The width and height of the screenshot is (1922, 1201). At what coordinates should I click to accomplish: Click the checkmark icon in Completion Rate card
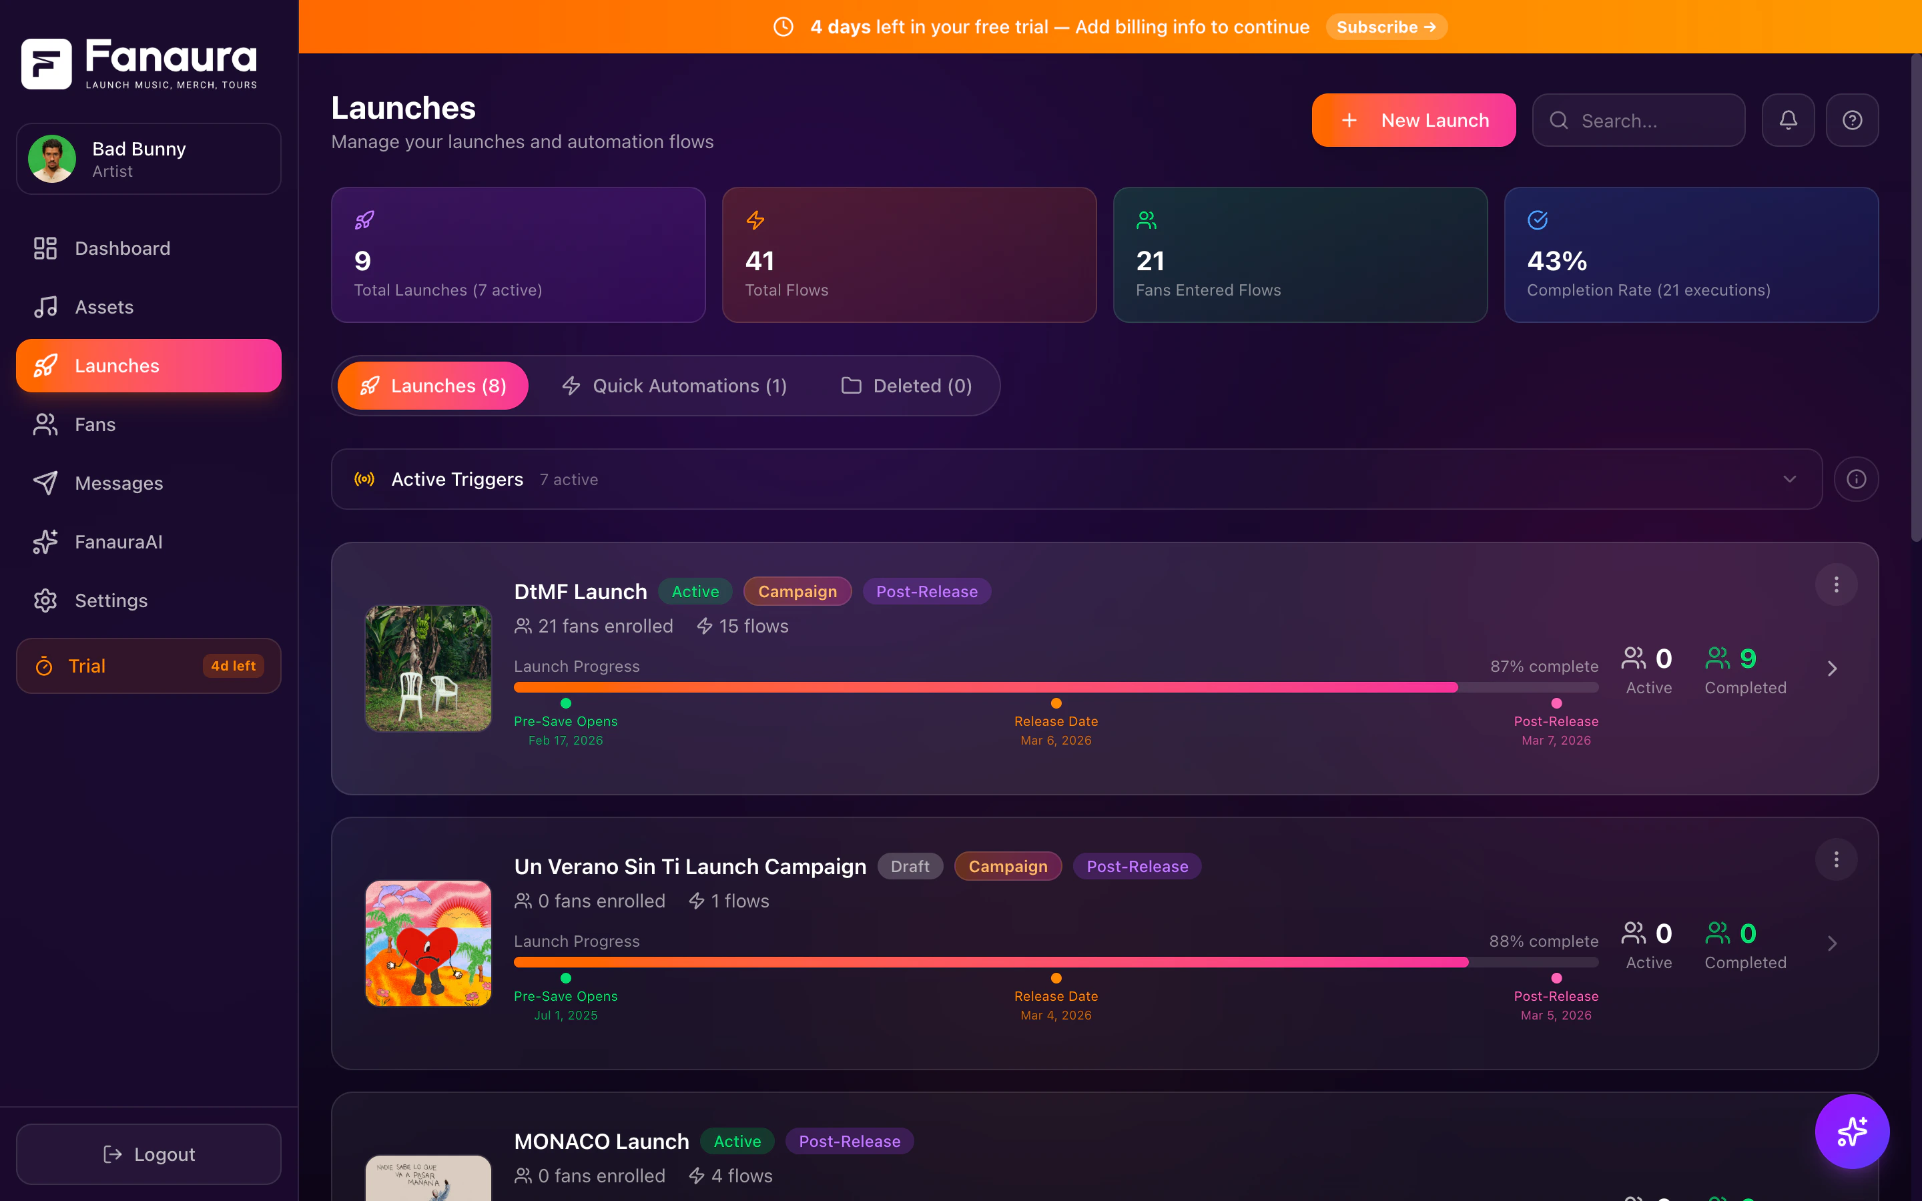click(1538, 220)
